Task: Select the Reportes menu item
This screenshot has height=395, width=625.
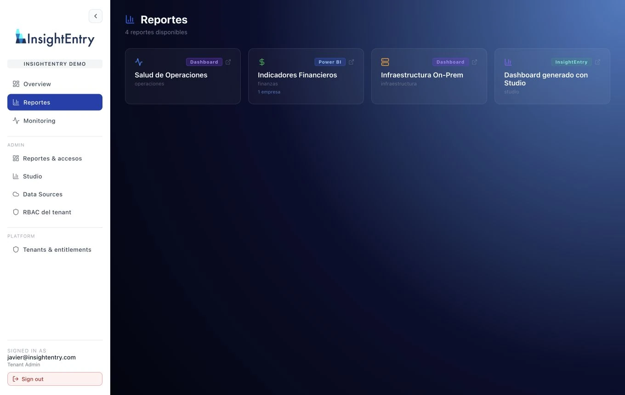Action: pos(55,102)
